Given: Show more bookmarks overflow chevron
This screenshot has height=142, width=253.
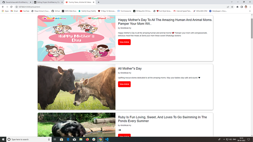Looking at the screenshot, I should [250, 11].
